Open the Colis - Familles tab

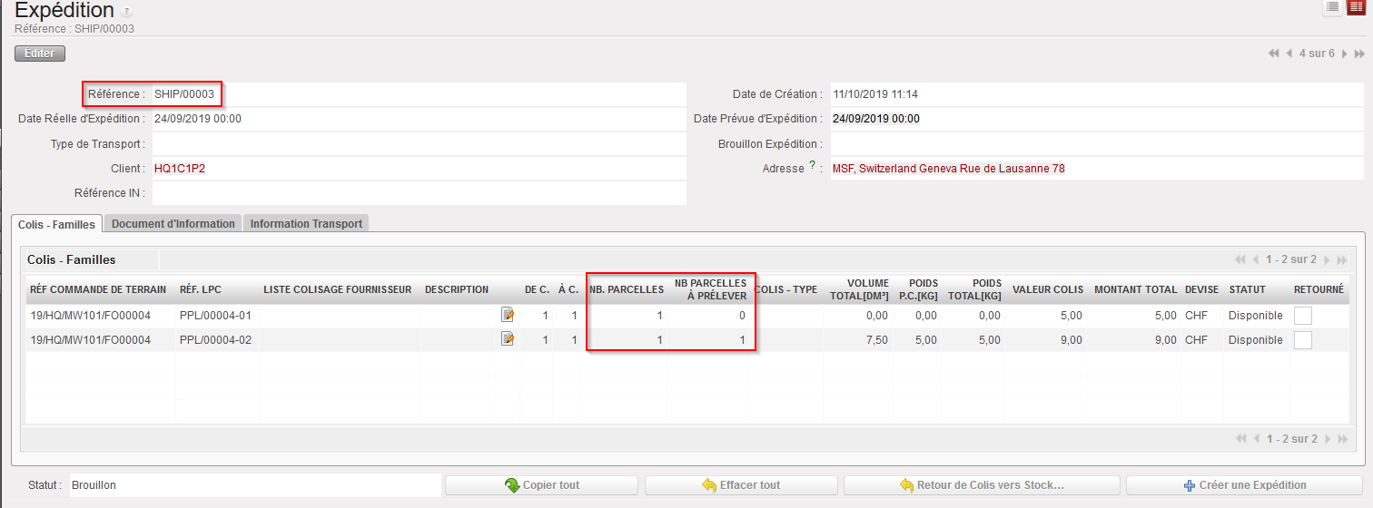[56, 224]
